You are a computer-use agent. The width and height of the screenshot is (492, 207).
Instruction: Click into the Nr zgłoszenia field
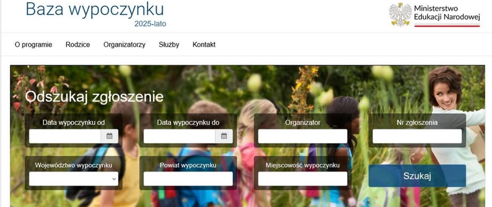pyautogui.click(x=417, y=136)
